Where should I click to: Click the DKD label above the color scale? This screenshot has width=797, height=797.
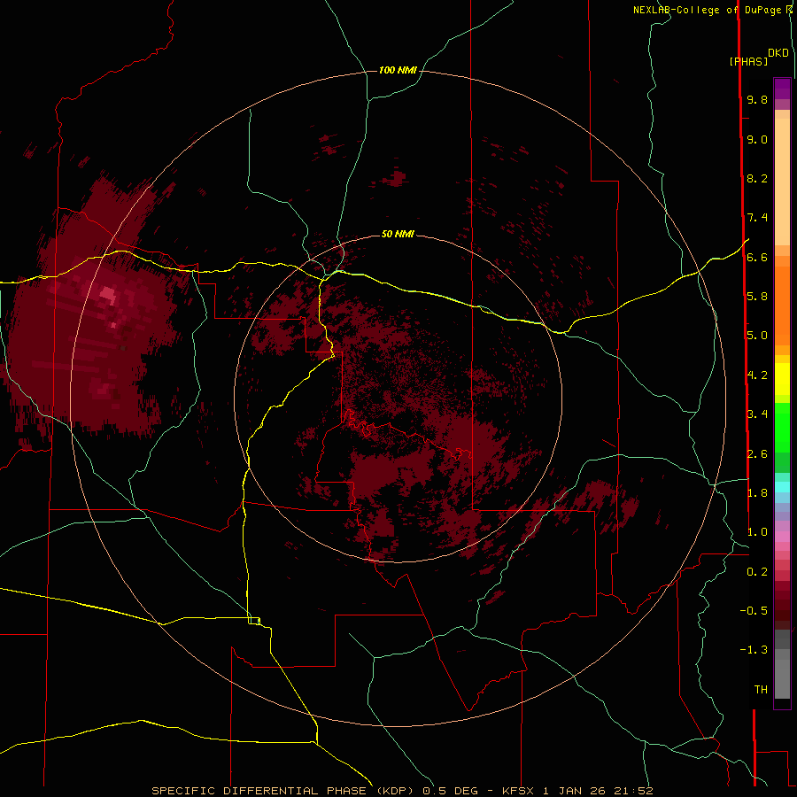click(x=778, y=53)
